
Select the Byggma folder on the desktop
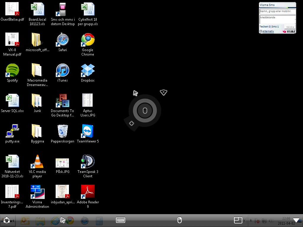point(37,131)
